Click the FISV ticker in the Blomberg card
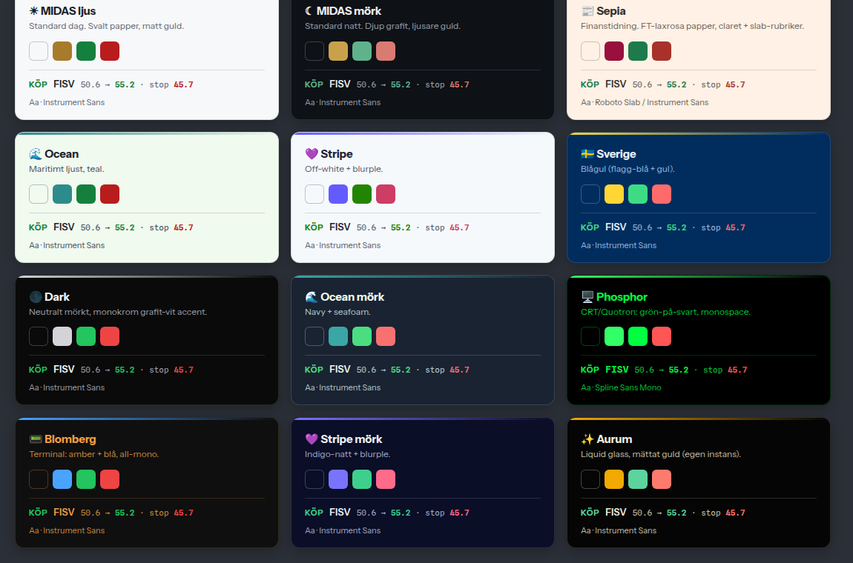The image size is (853, 563). coord(64,513)
